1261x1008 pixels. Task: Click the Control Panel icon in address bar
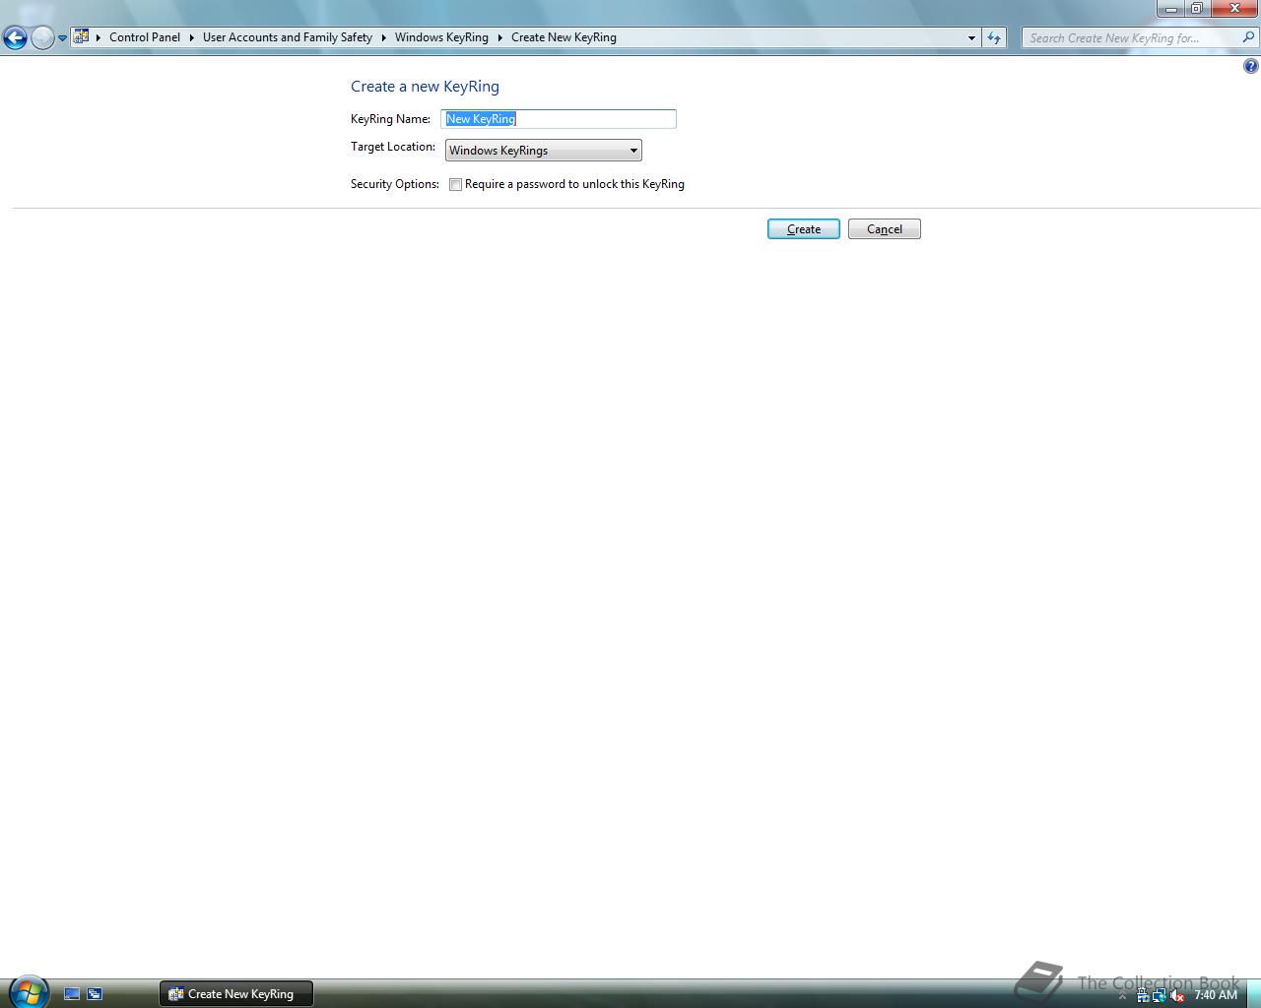click(x=82, y=37)
